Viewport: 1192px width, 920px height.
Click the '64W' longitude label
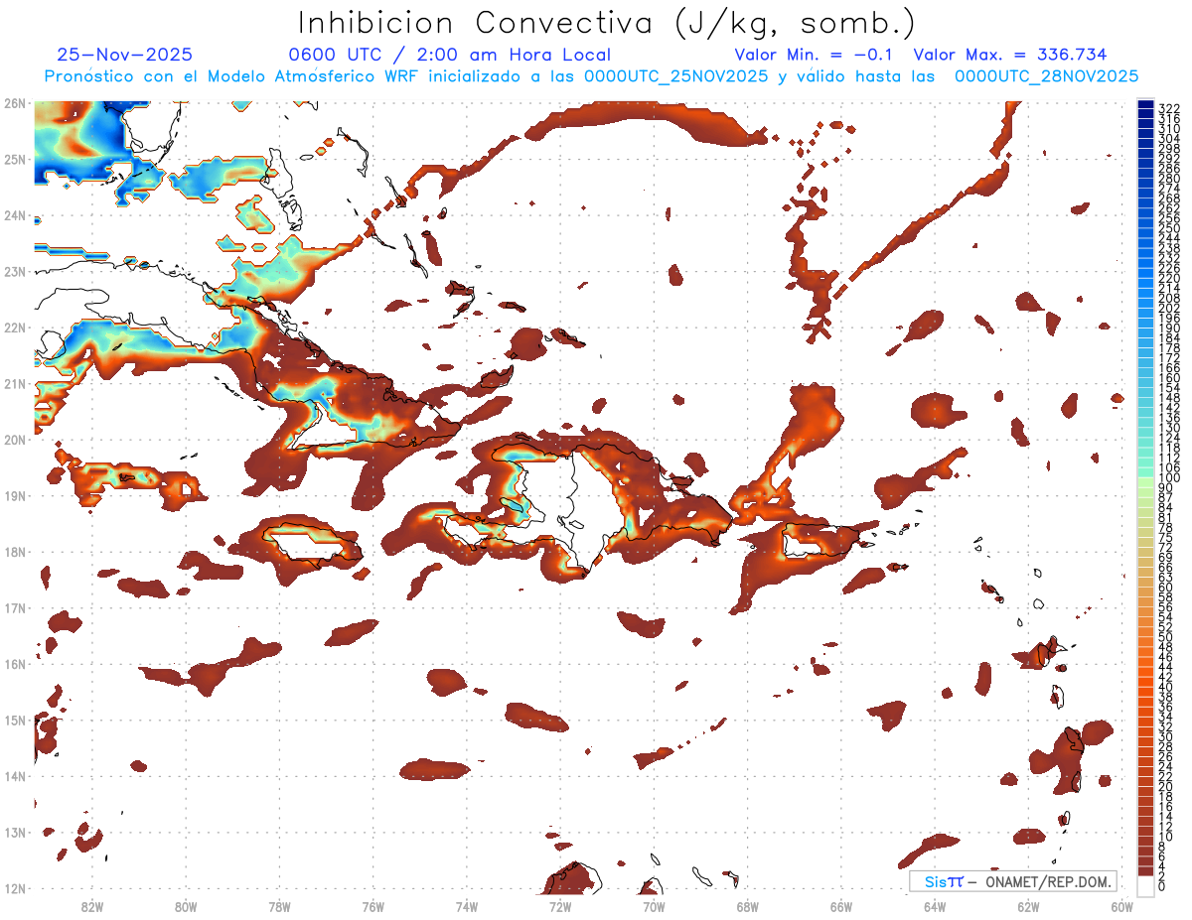coord(935,906)
